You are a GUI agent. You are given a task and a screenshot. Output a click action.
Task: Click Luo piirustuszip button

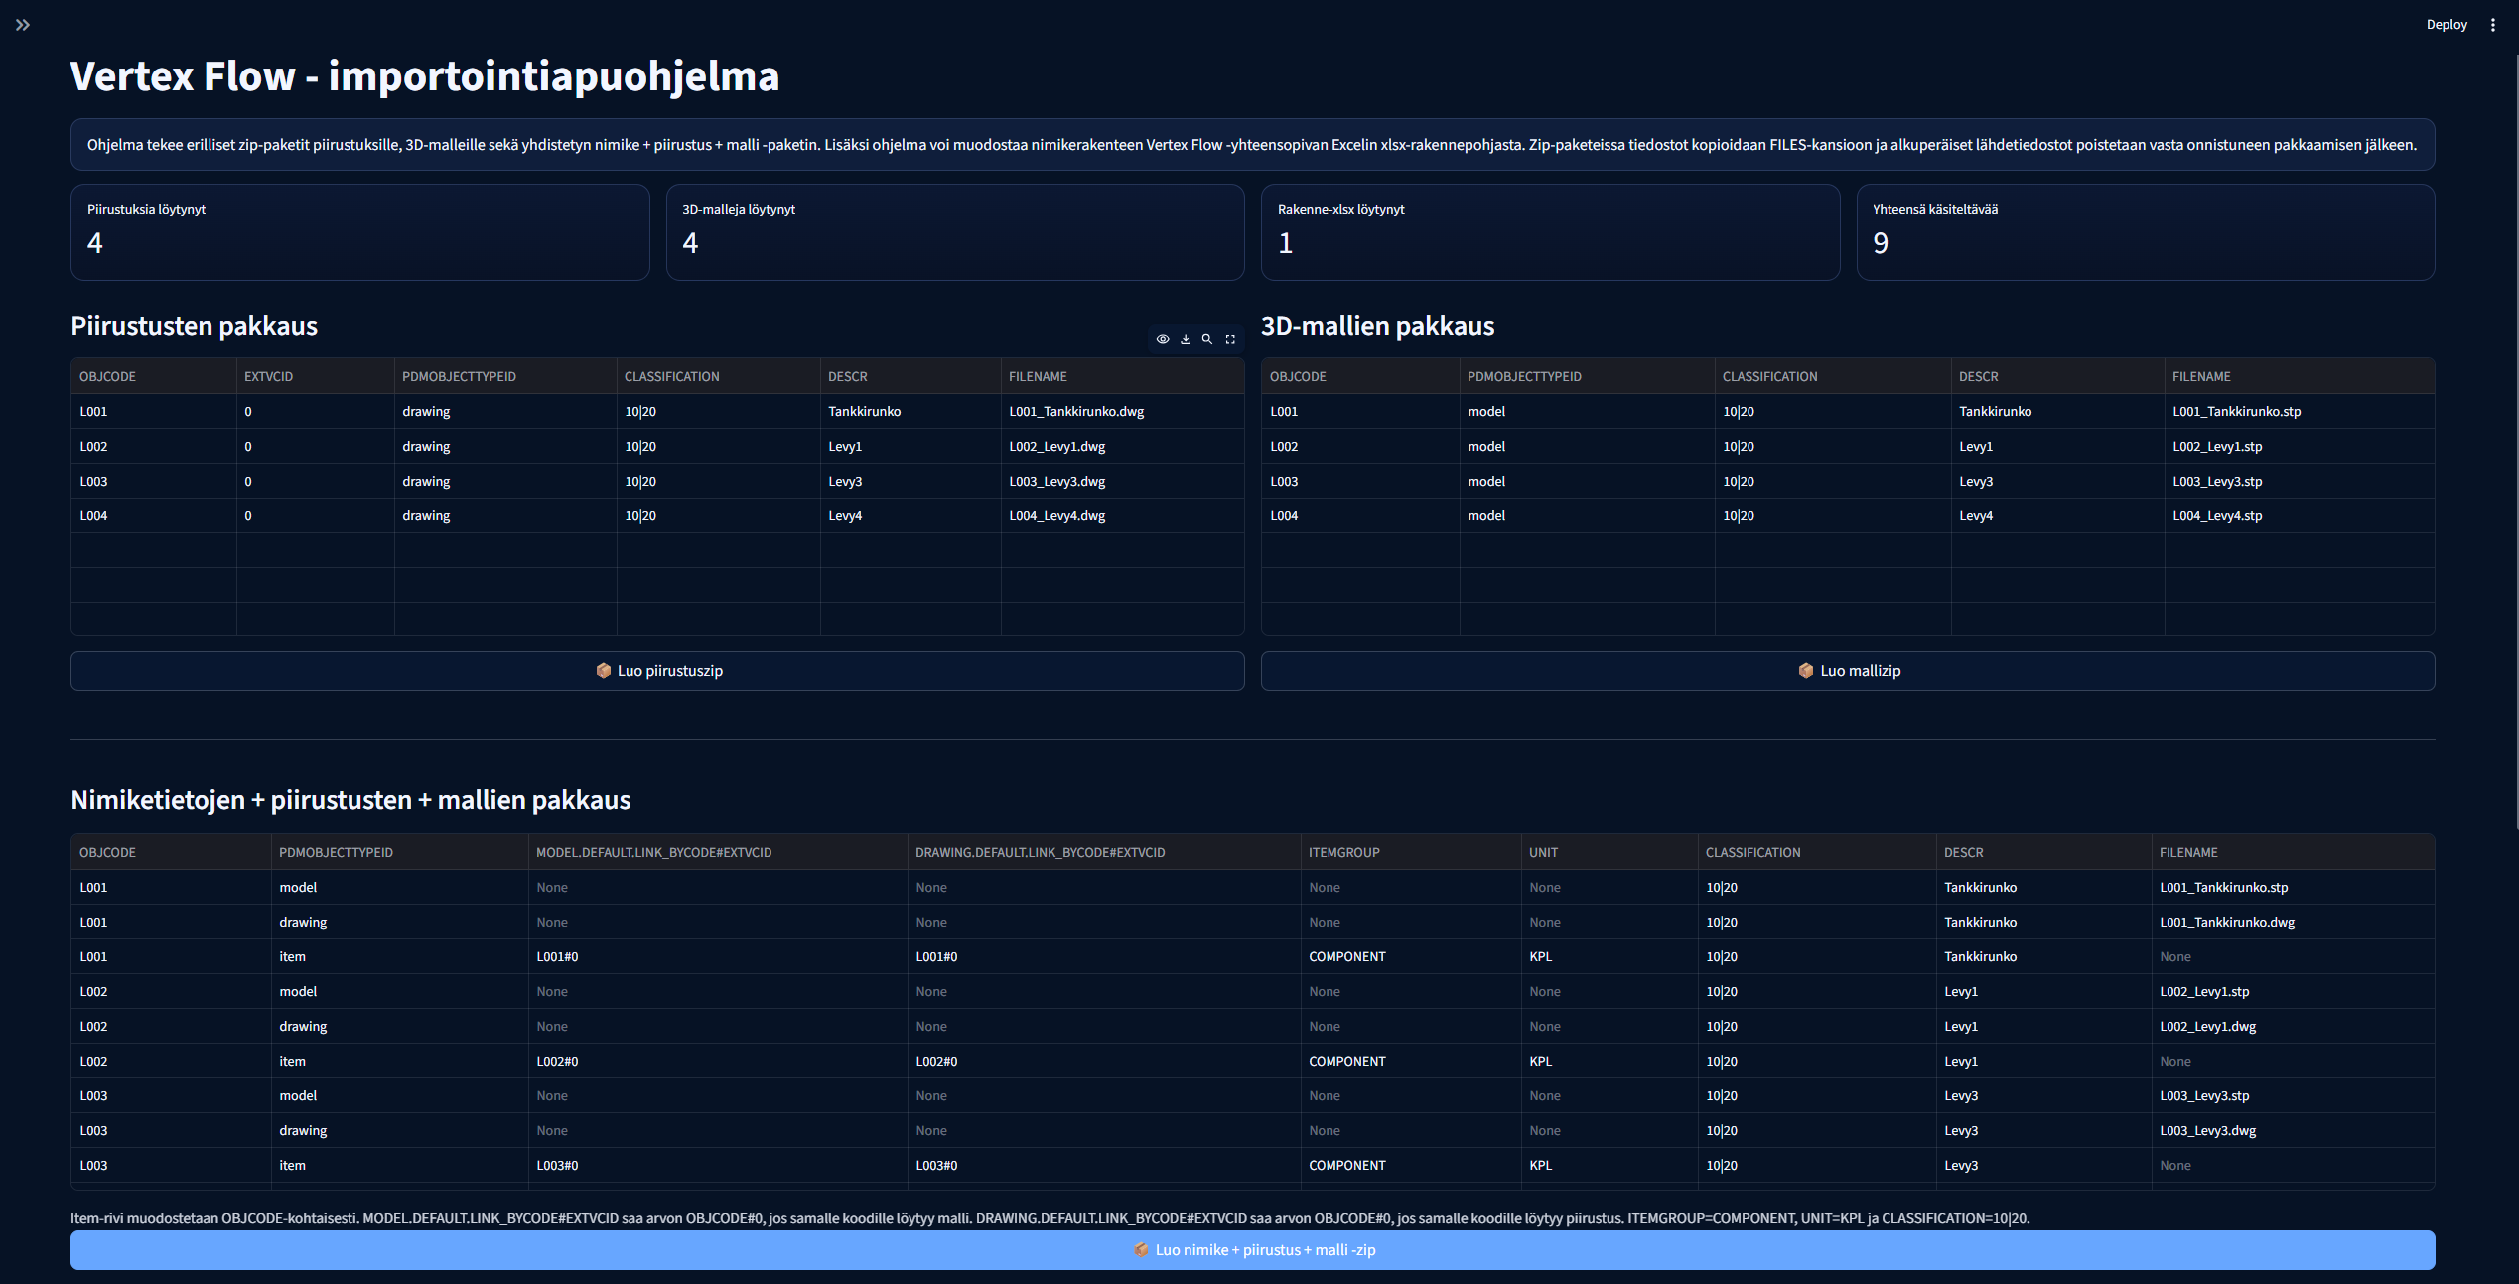click(x=657, y=671)
